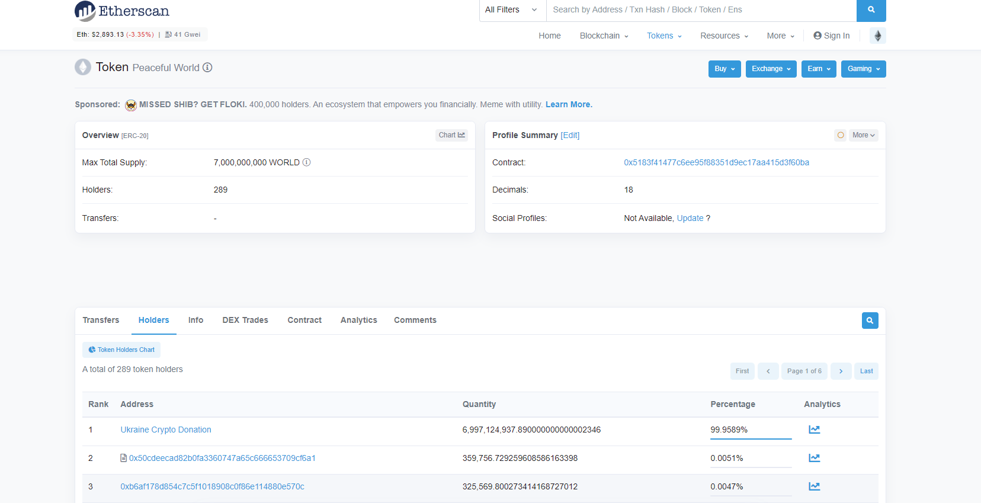Click Home in the navigation bar
Screen dimensions: 981x503
point(550,36)
